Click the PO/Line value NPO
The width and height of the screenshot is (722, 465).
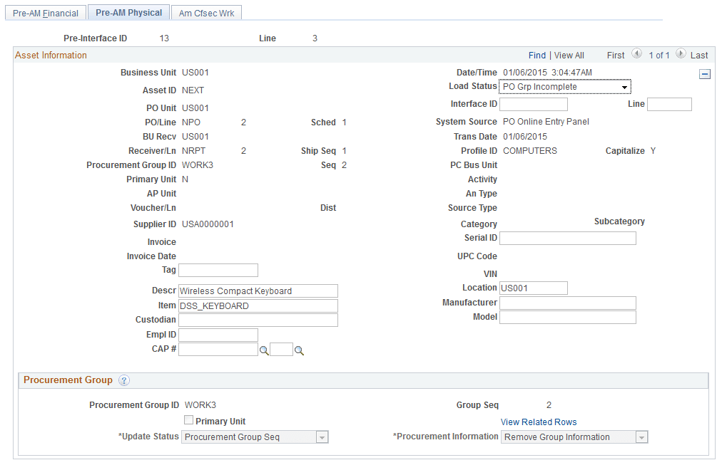[191, 122]
